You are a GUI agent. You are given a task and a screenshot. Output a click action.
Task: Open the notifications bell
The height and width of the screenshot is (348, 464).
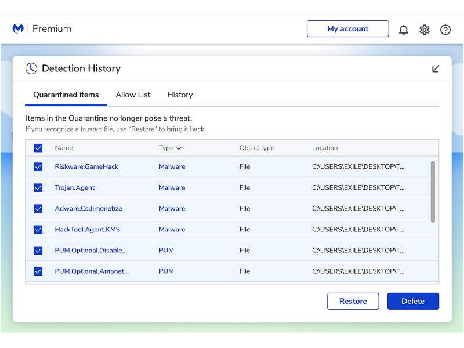[404, 30]
